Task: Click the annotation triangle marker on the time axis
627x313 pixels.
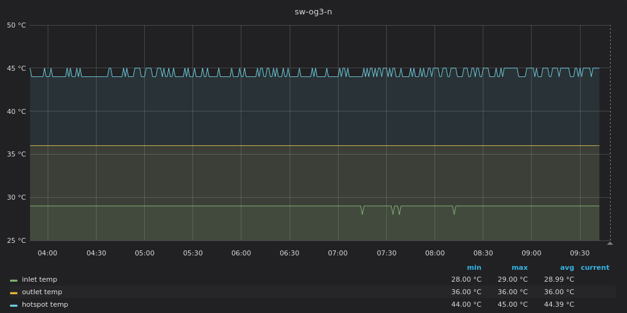Action: tap(610, 243)
